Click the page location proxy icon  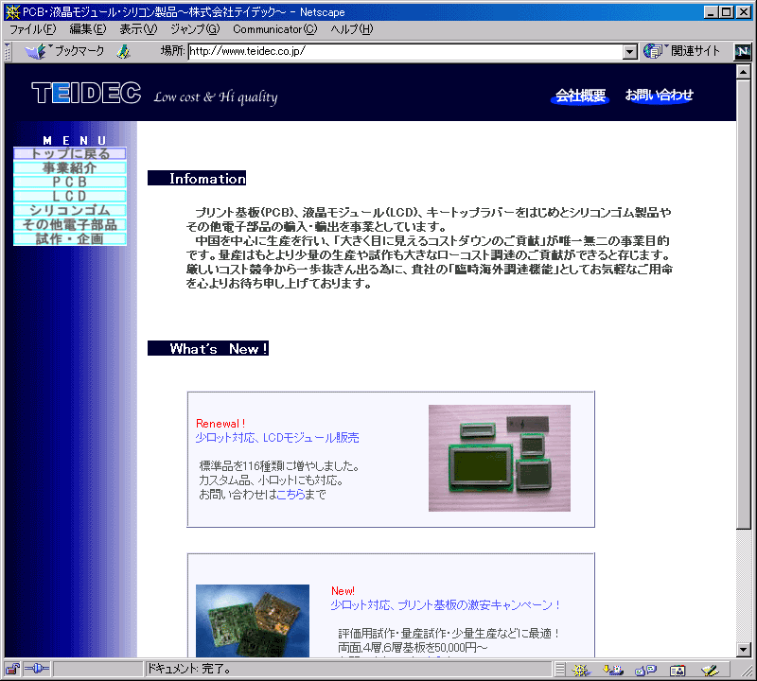[124, 51]
